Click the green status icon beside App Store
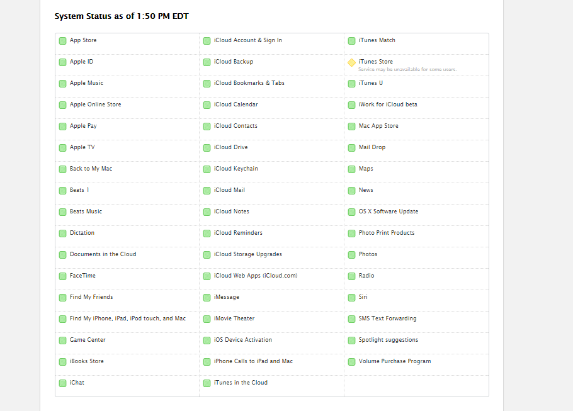Viewport: 573px width, 411px height. pyautogui.click(x=62, y=40)
